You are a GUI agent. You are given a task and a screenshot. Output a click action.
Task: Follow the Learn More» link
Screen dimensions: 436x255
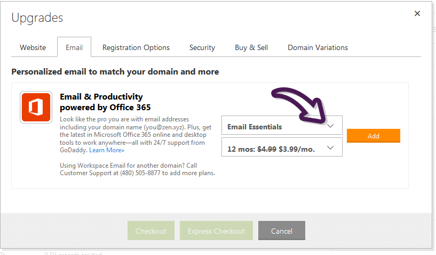tap(107, 150)
